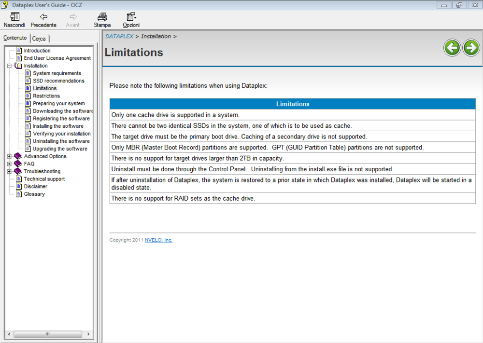Open the Introduction topic

pyautogui.click(x=37, y=51)
